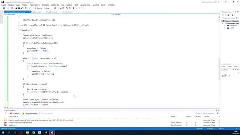Click the save all toolbar icon
Image resolution: width=240 pixels, height=135 pixels.
point(22,8)
